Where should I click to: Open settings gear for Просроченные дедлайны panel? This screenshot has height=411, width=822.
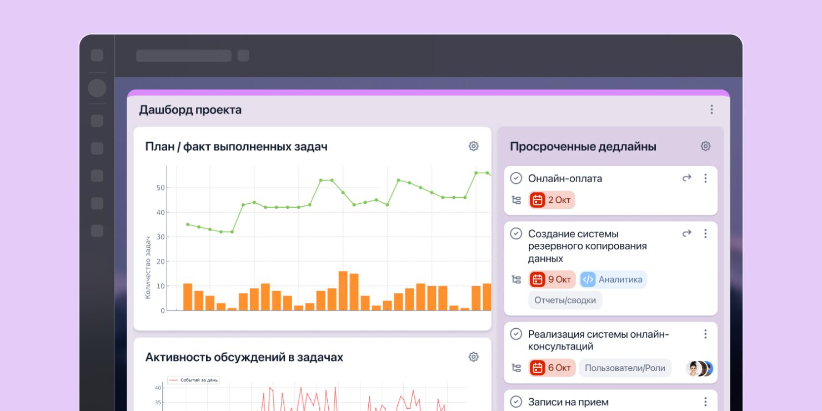coord(705,146)
